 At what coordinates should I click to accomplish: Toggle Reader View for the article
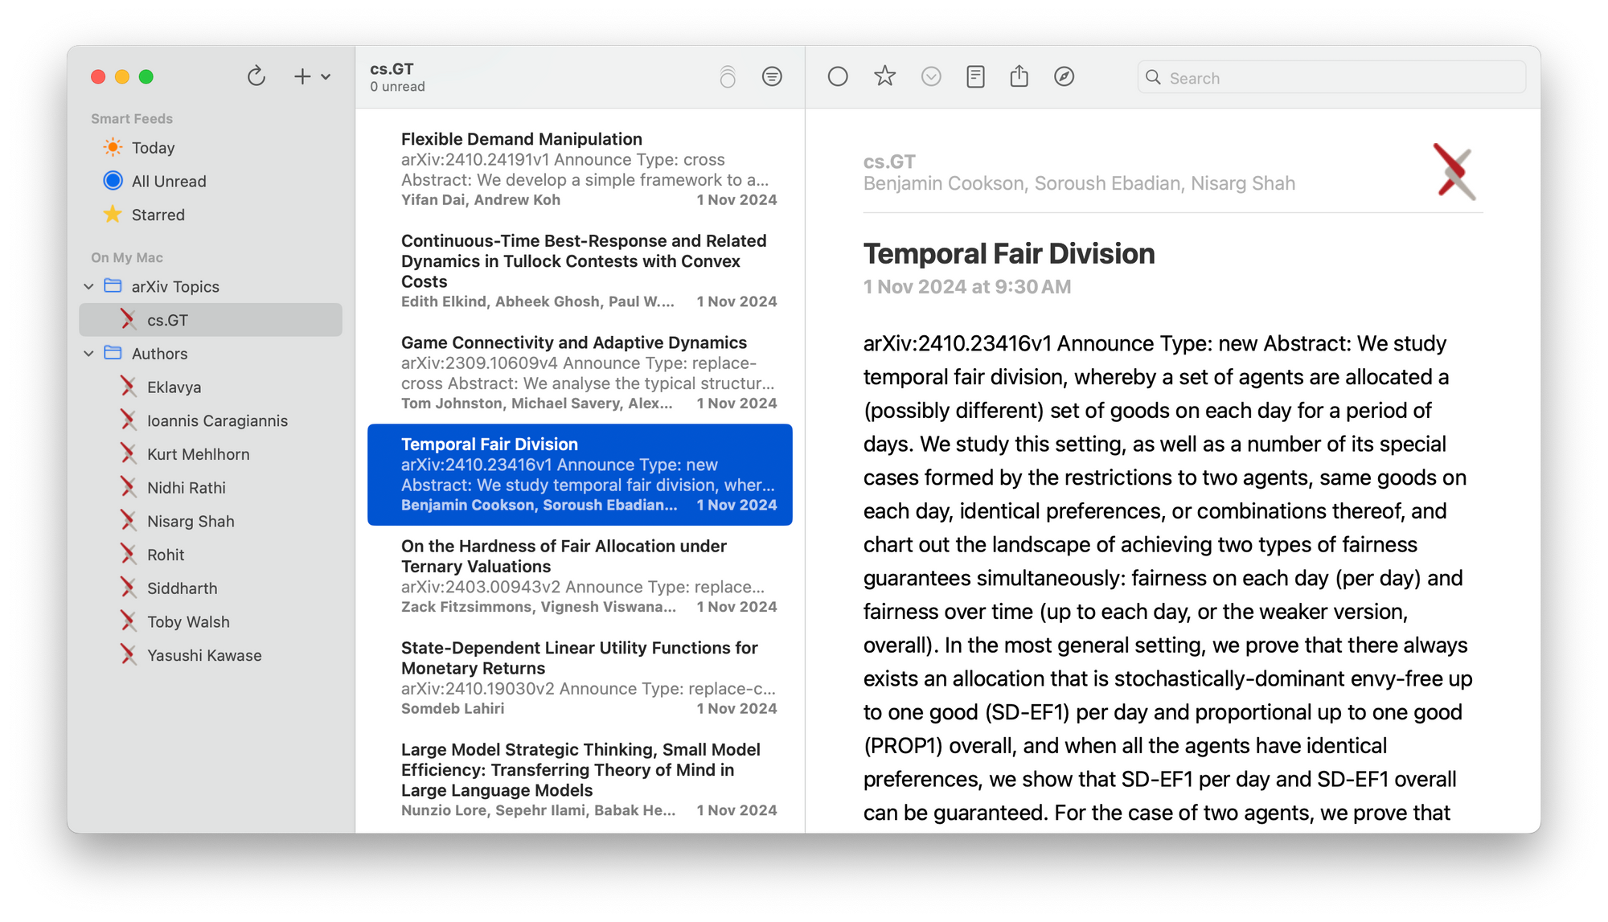click(975, 76)
